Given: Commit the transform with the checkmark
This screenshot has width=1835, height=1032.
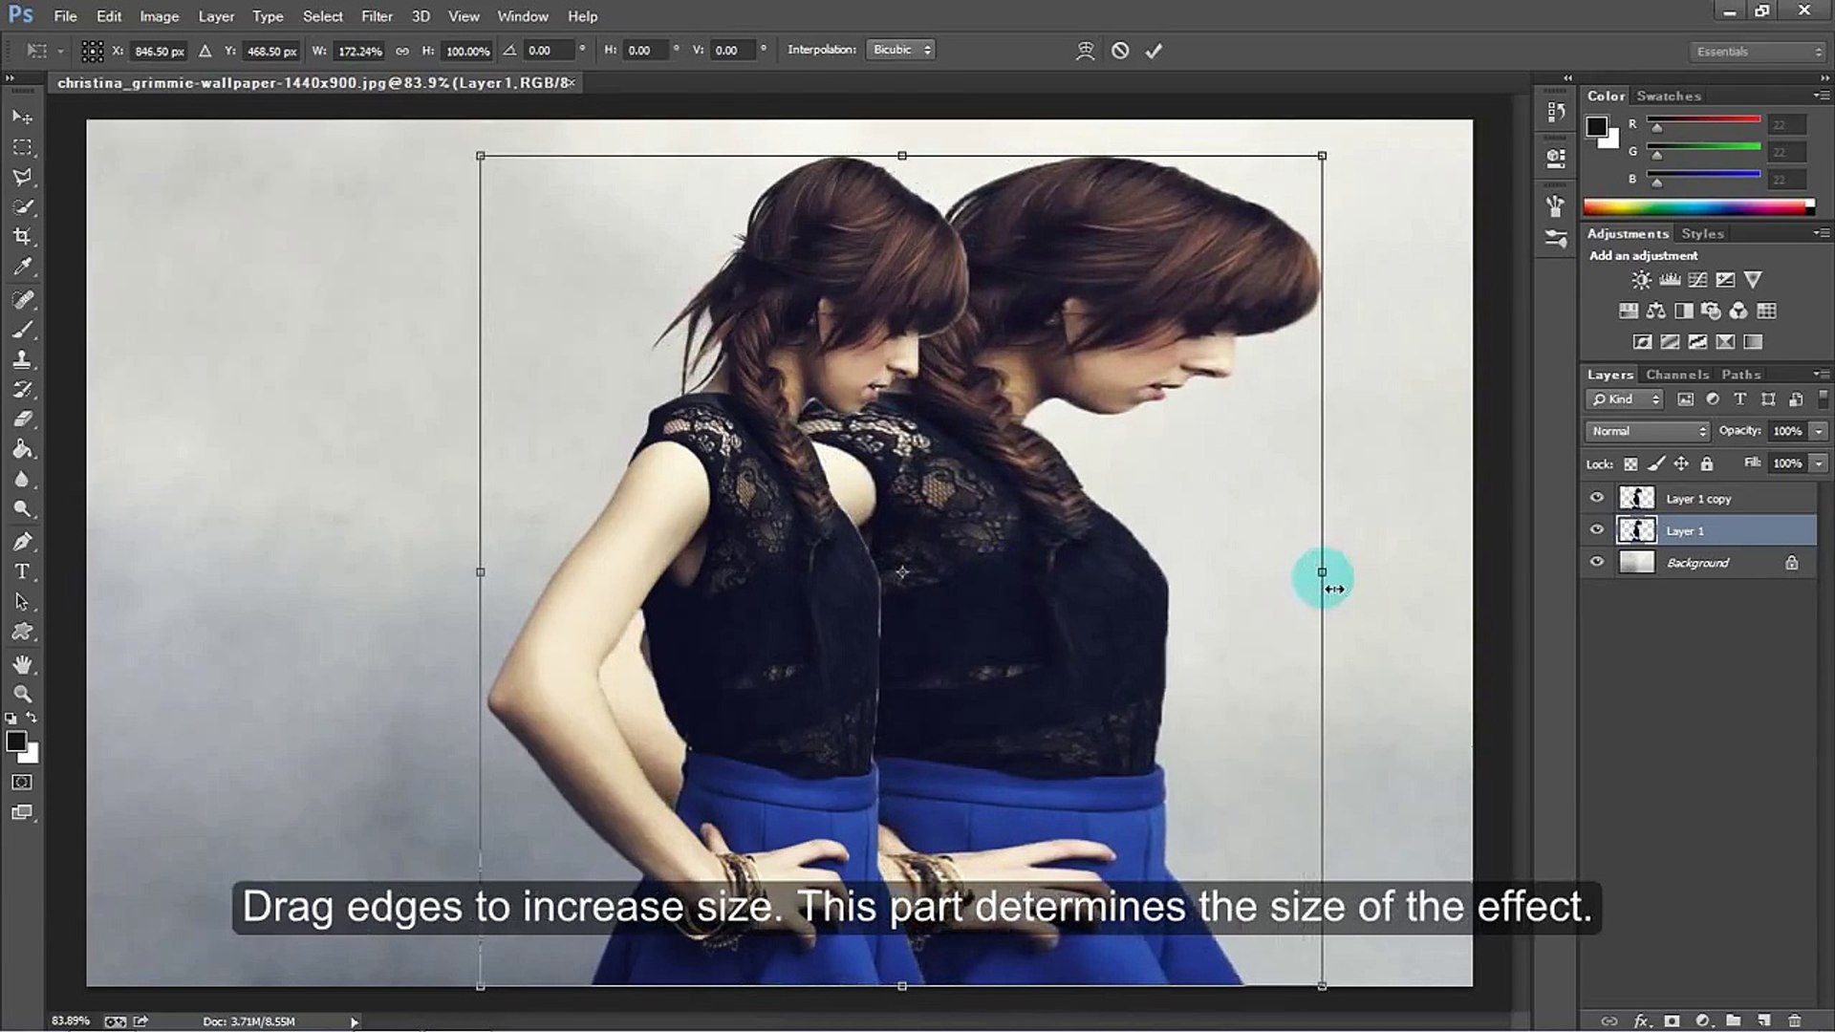Looking at the screenshot, I should click(1154, 51).
